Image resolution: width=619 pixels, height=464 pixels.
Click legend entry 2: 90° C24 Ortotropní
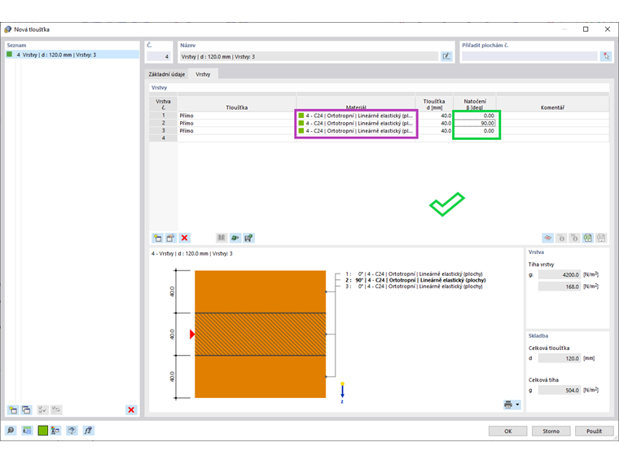(x=415, y=280)
